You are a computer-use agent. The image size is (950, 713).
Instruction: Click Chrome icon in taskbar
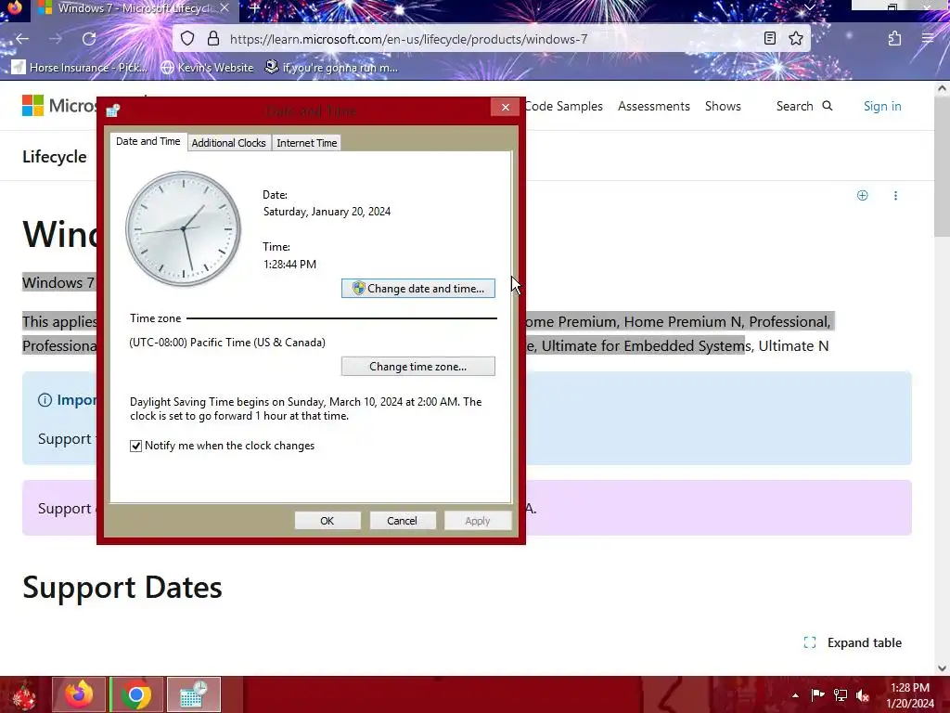136,694
